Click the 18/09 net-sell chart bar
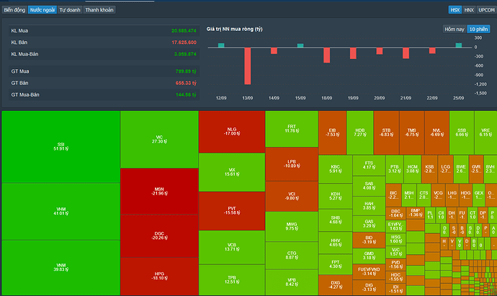 326,55
